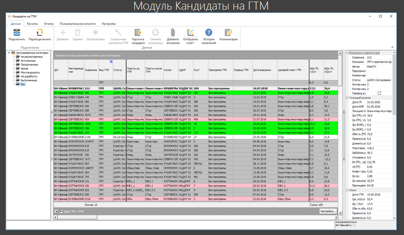Sort by the Статус column header
This screenshot has height=235, width=404.
[x=119, y=70]
